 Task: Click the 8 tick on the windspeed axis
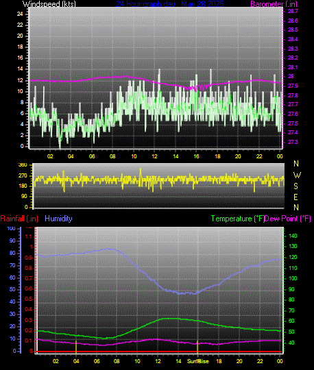click(x=22, y=102)
